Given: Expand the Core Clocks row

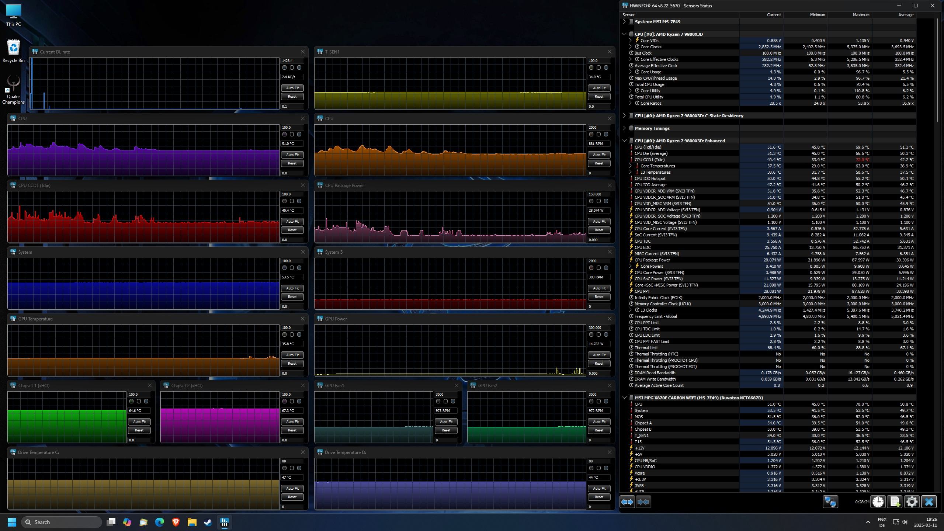Looking at the screenshot, I should tap(631, 47).
